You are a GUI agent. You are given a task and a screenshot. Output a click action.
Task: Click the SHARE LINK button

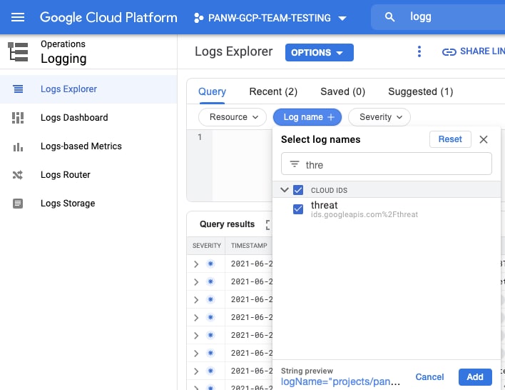474,51
